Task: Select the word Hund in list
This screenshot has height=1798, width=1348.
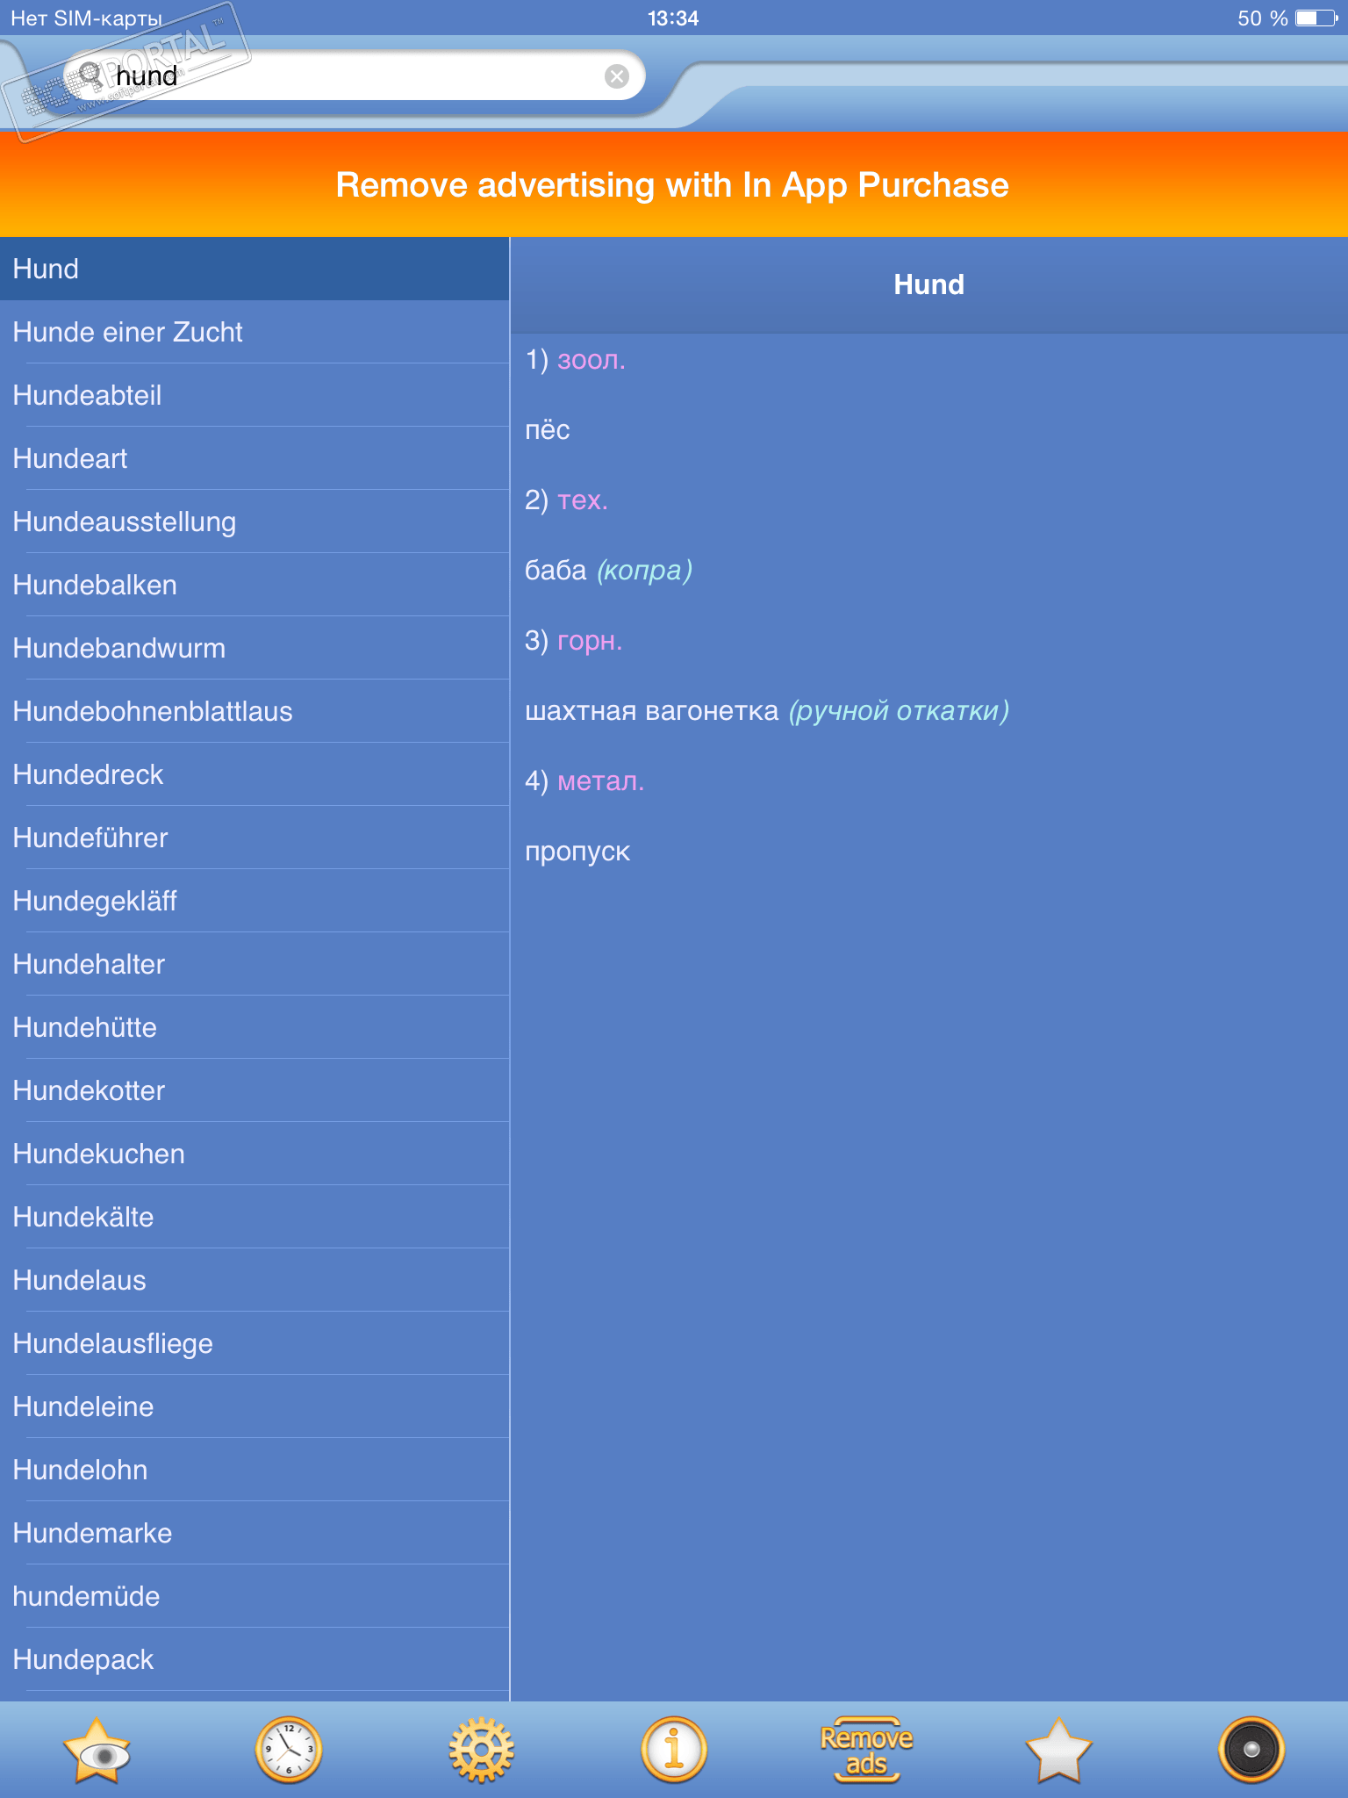Action: [255, 269]
